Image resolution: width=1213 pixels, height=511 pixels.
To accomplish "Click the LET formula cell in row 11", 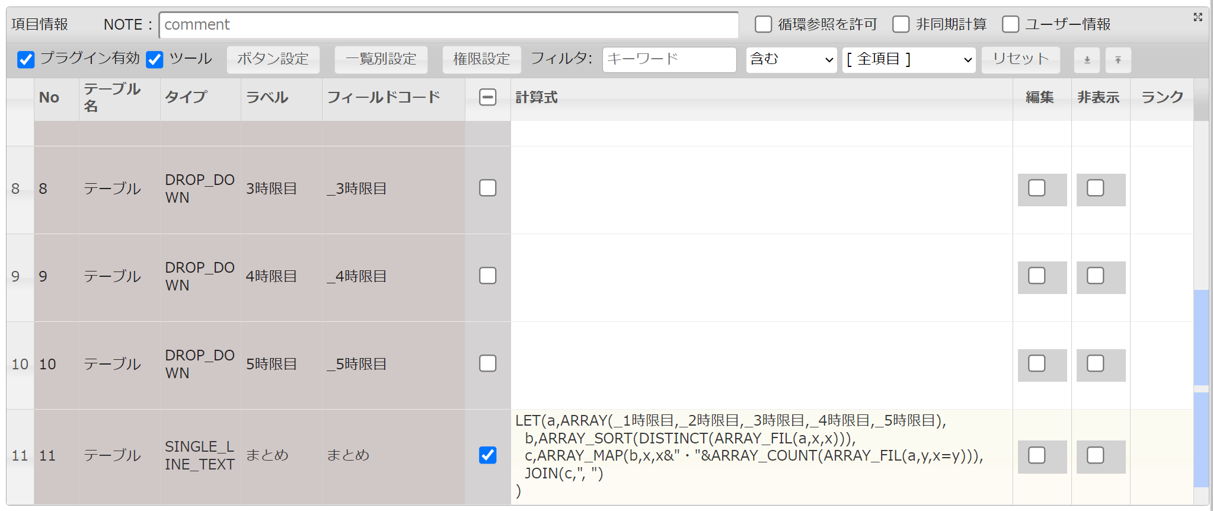I will pyautogui.click(x=761, y=456).
